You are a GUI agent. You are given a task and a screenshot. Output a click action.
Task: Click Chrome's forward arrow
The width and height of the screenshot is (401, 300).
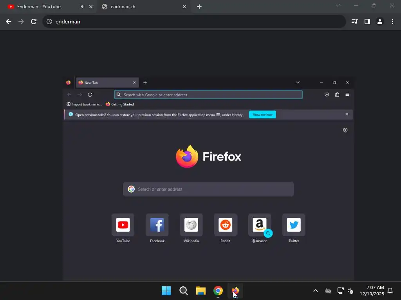tap(21, 22)
